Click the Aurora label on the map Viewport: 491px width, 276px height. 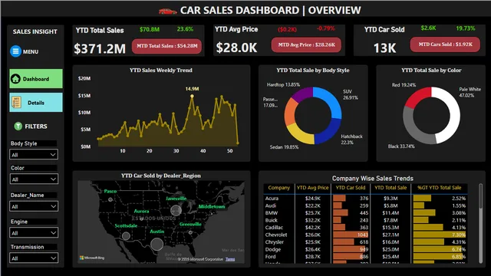tap(141, 212)
